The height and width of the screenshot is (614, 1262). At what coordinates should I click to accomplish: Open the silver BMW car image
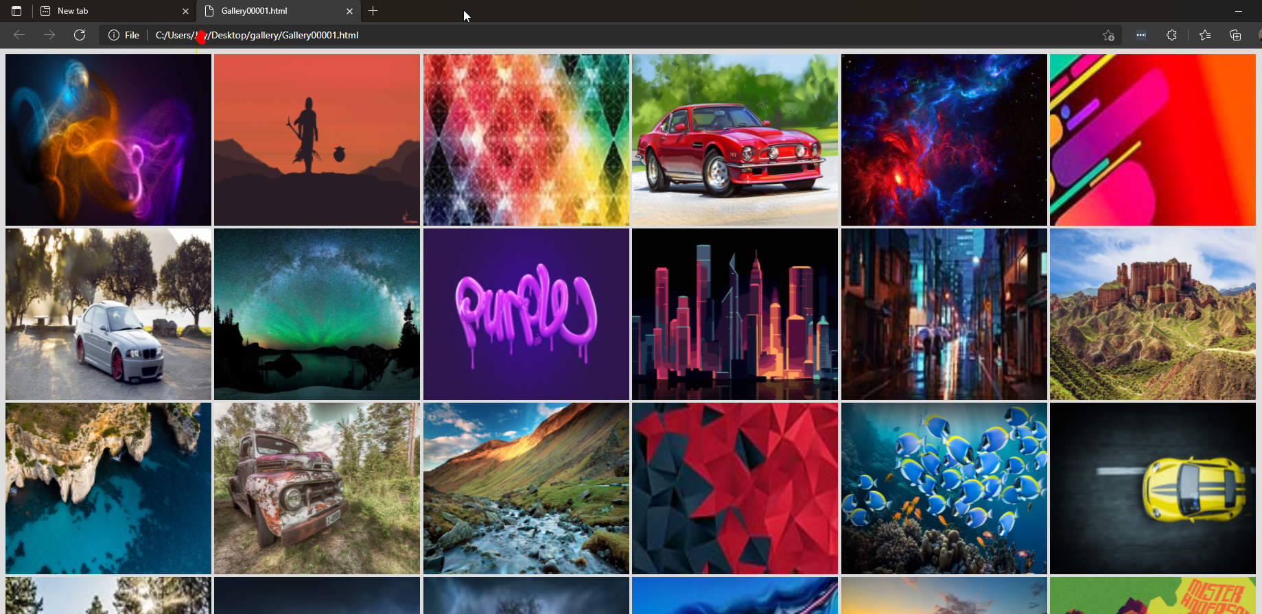108,314
